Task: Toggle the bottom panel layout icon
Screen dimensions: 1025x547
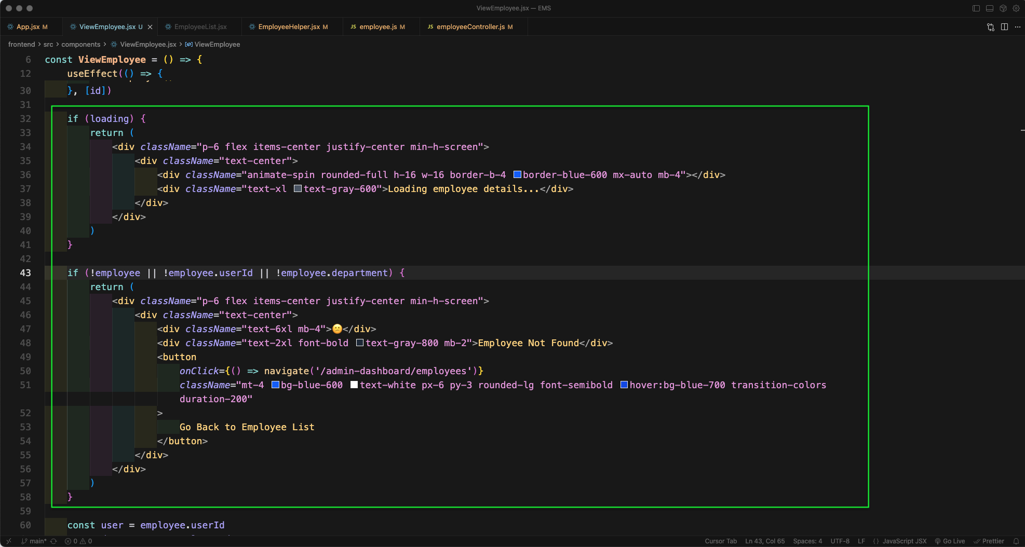Action: coord(990,8)
